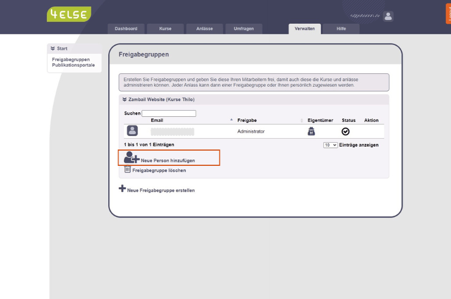The height and width of the screenshot is (299, 451).
Task: Click the add person icon
Action: click(131, 157)
